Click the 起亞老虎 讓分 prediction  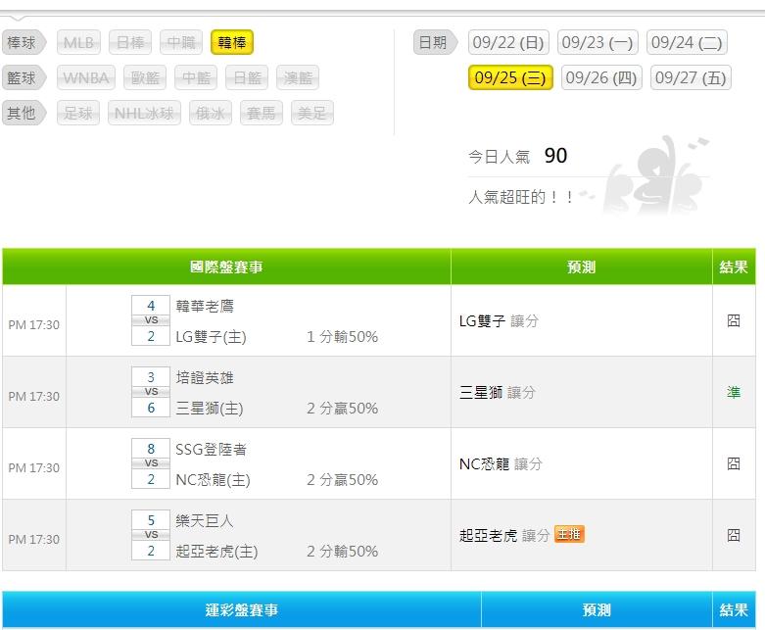coord(505,535)
